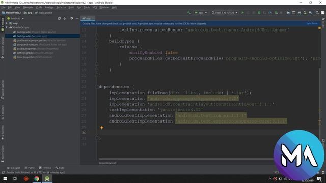
Task: Expand the app folder tree node
Action: coord(7,23)
